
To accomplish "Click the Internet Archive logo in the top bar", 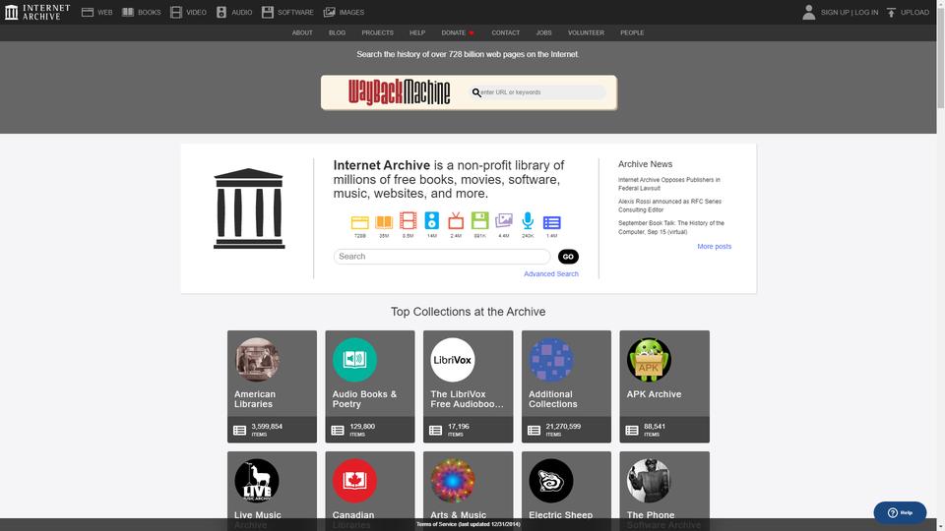I will tap(37, 12).
